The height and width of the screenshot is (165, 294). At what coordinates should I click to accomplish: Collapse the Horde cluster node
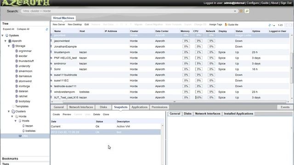tap(12, 116)
